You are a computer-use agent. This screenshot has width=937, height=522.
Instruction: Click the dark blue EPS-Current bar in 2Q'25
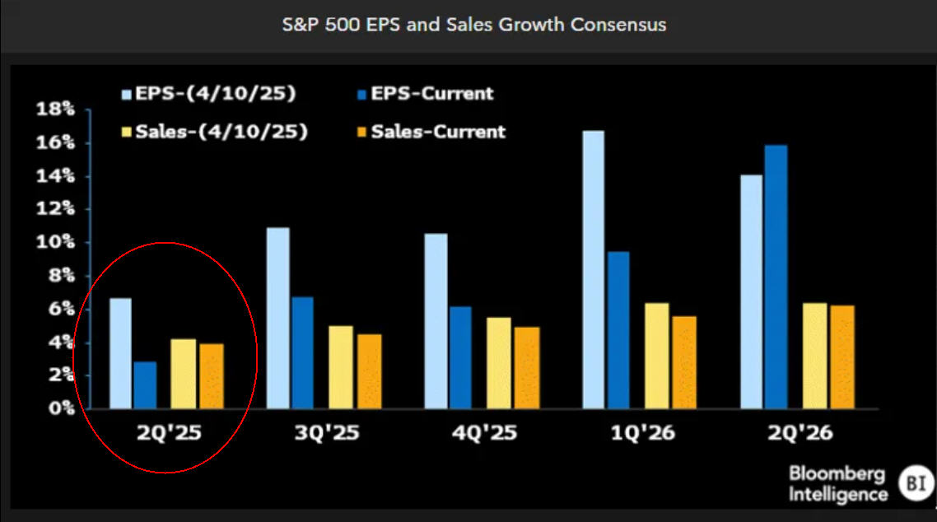(x=145, y=385)
